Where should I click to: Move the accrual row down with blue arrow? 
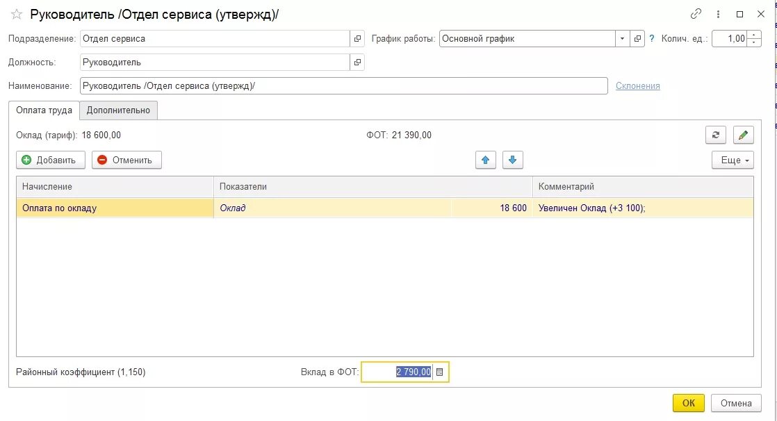click(x=513, y=160)
